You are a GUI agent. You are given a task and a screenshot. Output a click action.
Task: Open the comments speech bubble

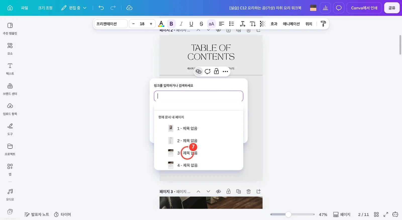[339, 8]
